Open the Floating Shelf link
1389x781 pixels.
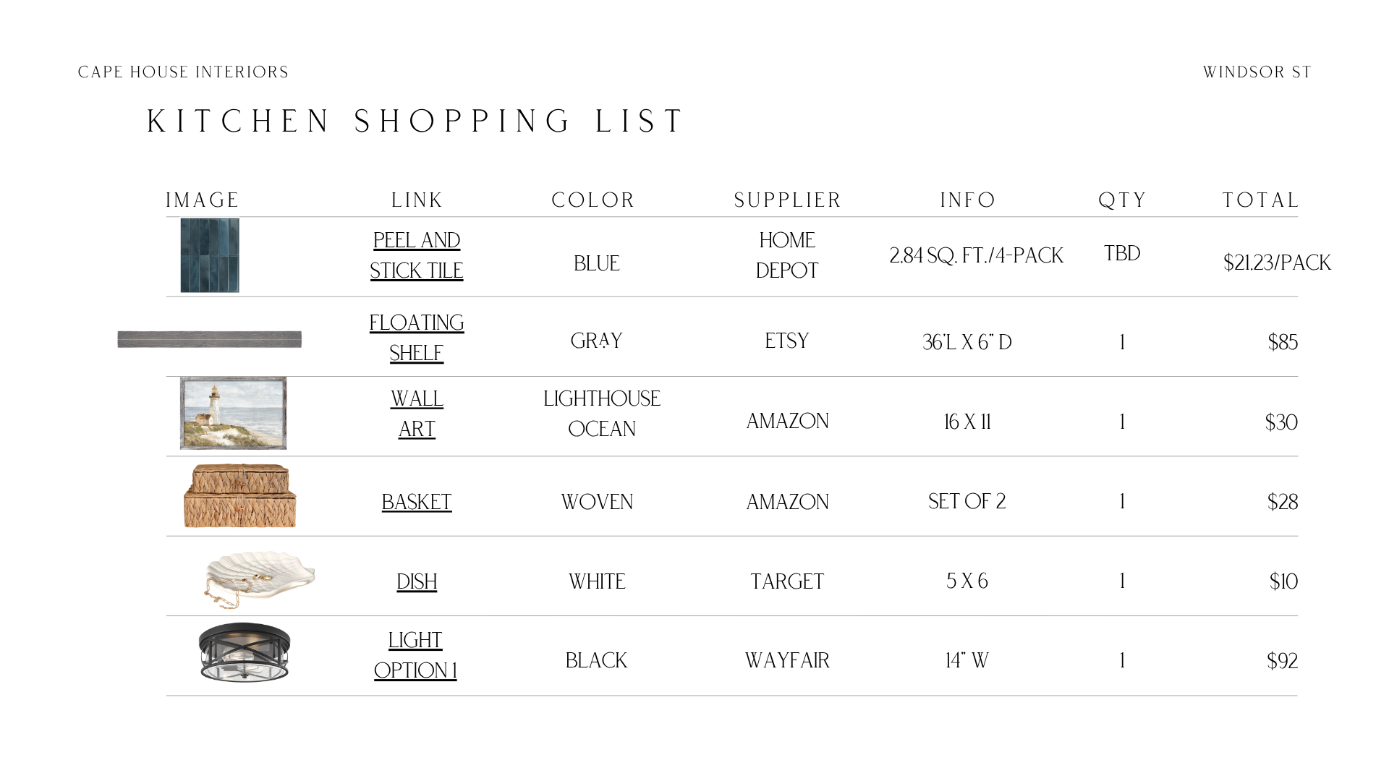click(x=417, y=338)
